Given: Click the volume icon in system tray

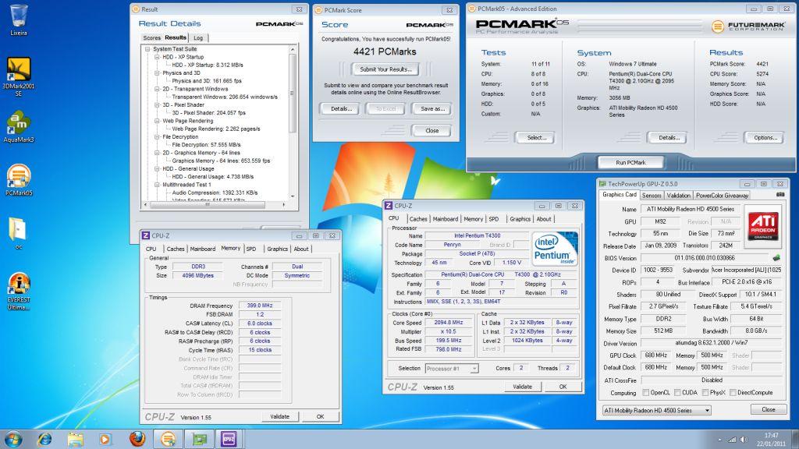Looking at the screenshot, I should (744, 440).
